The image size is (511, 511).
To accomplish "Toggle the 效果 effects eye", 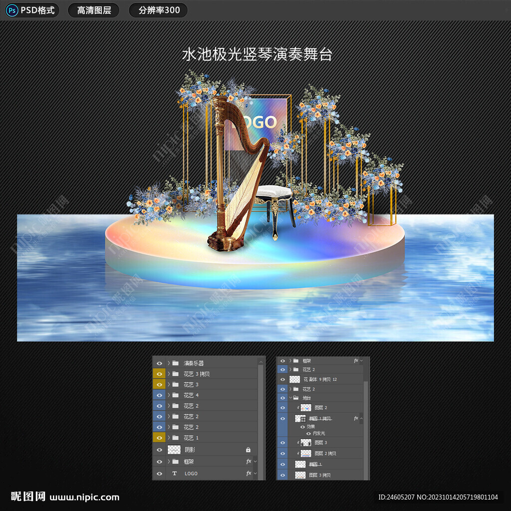I will click(x=303, y=427).
